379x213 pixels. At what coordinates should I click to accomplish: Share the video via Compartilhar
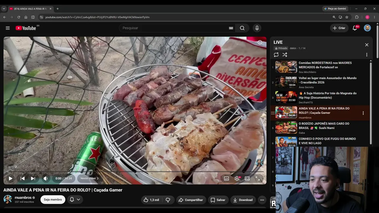tap(191, 200)
